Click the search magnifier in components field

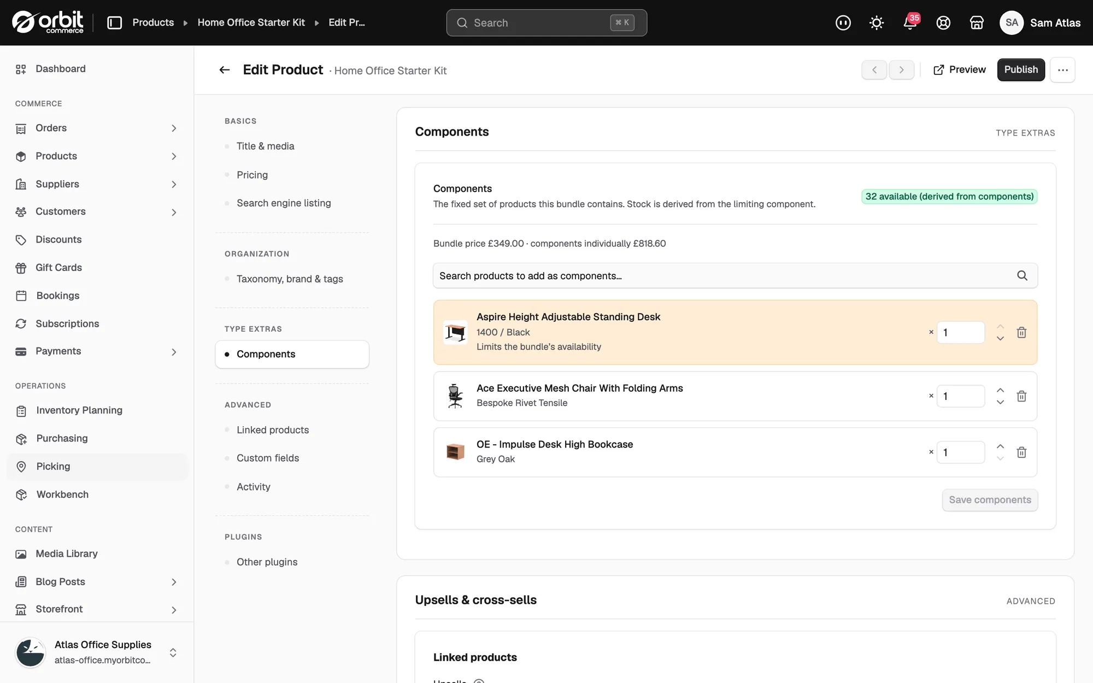(x=1022, y=276)
